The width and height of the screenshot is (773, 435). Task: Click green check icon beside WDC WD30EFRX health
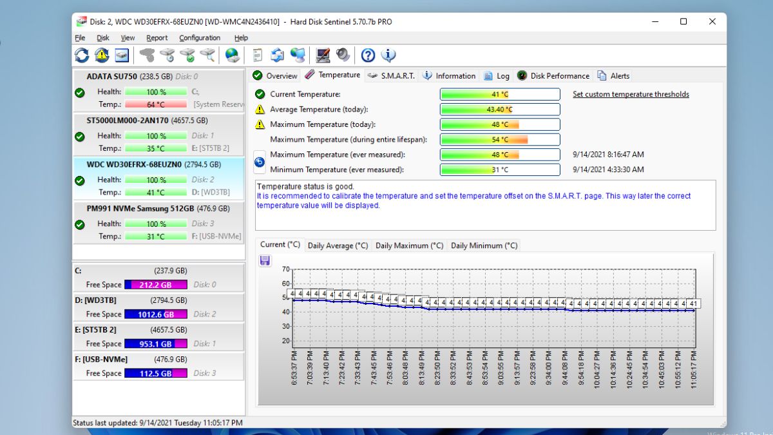pyautogui.click(x=80, y=180)
